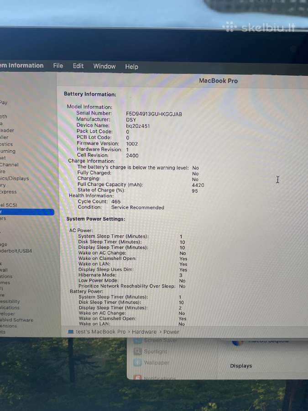Select Diagnostics in the sidebar
The width and height of the screenshot is (308, 411).
(6, 144)
